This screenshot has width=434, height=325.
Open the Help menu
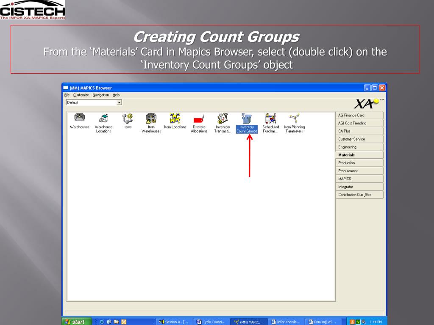(x=116, y=95)
